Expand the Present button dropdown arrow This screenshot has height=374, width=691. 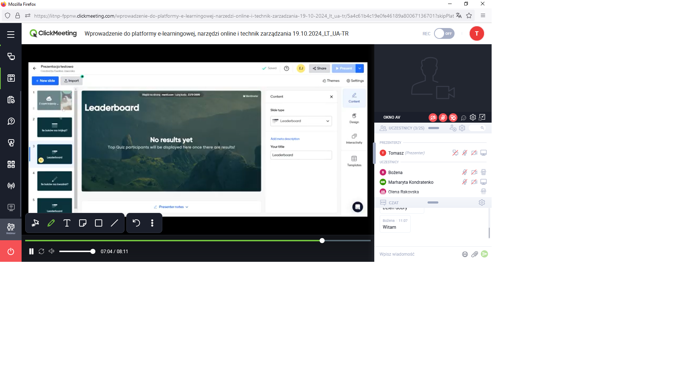click(360, 68)
